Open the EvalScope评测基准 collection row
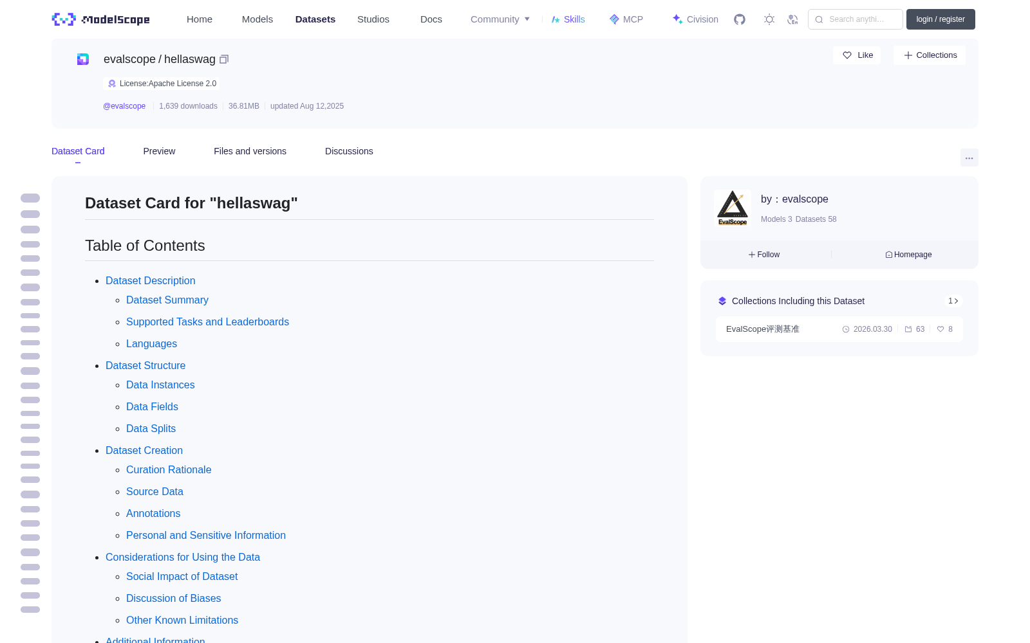The width and height of the screenshot is (1030, 643). pos(839,329)
